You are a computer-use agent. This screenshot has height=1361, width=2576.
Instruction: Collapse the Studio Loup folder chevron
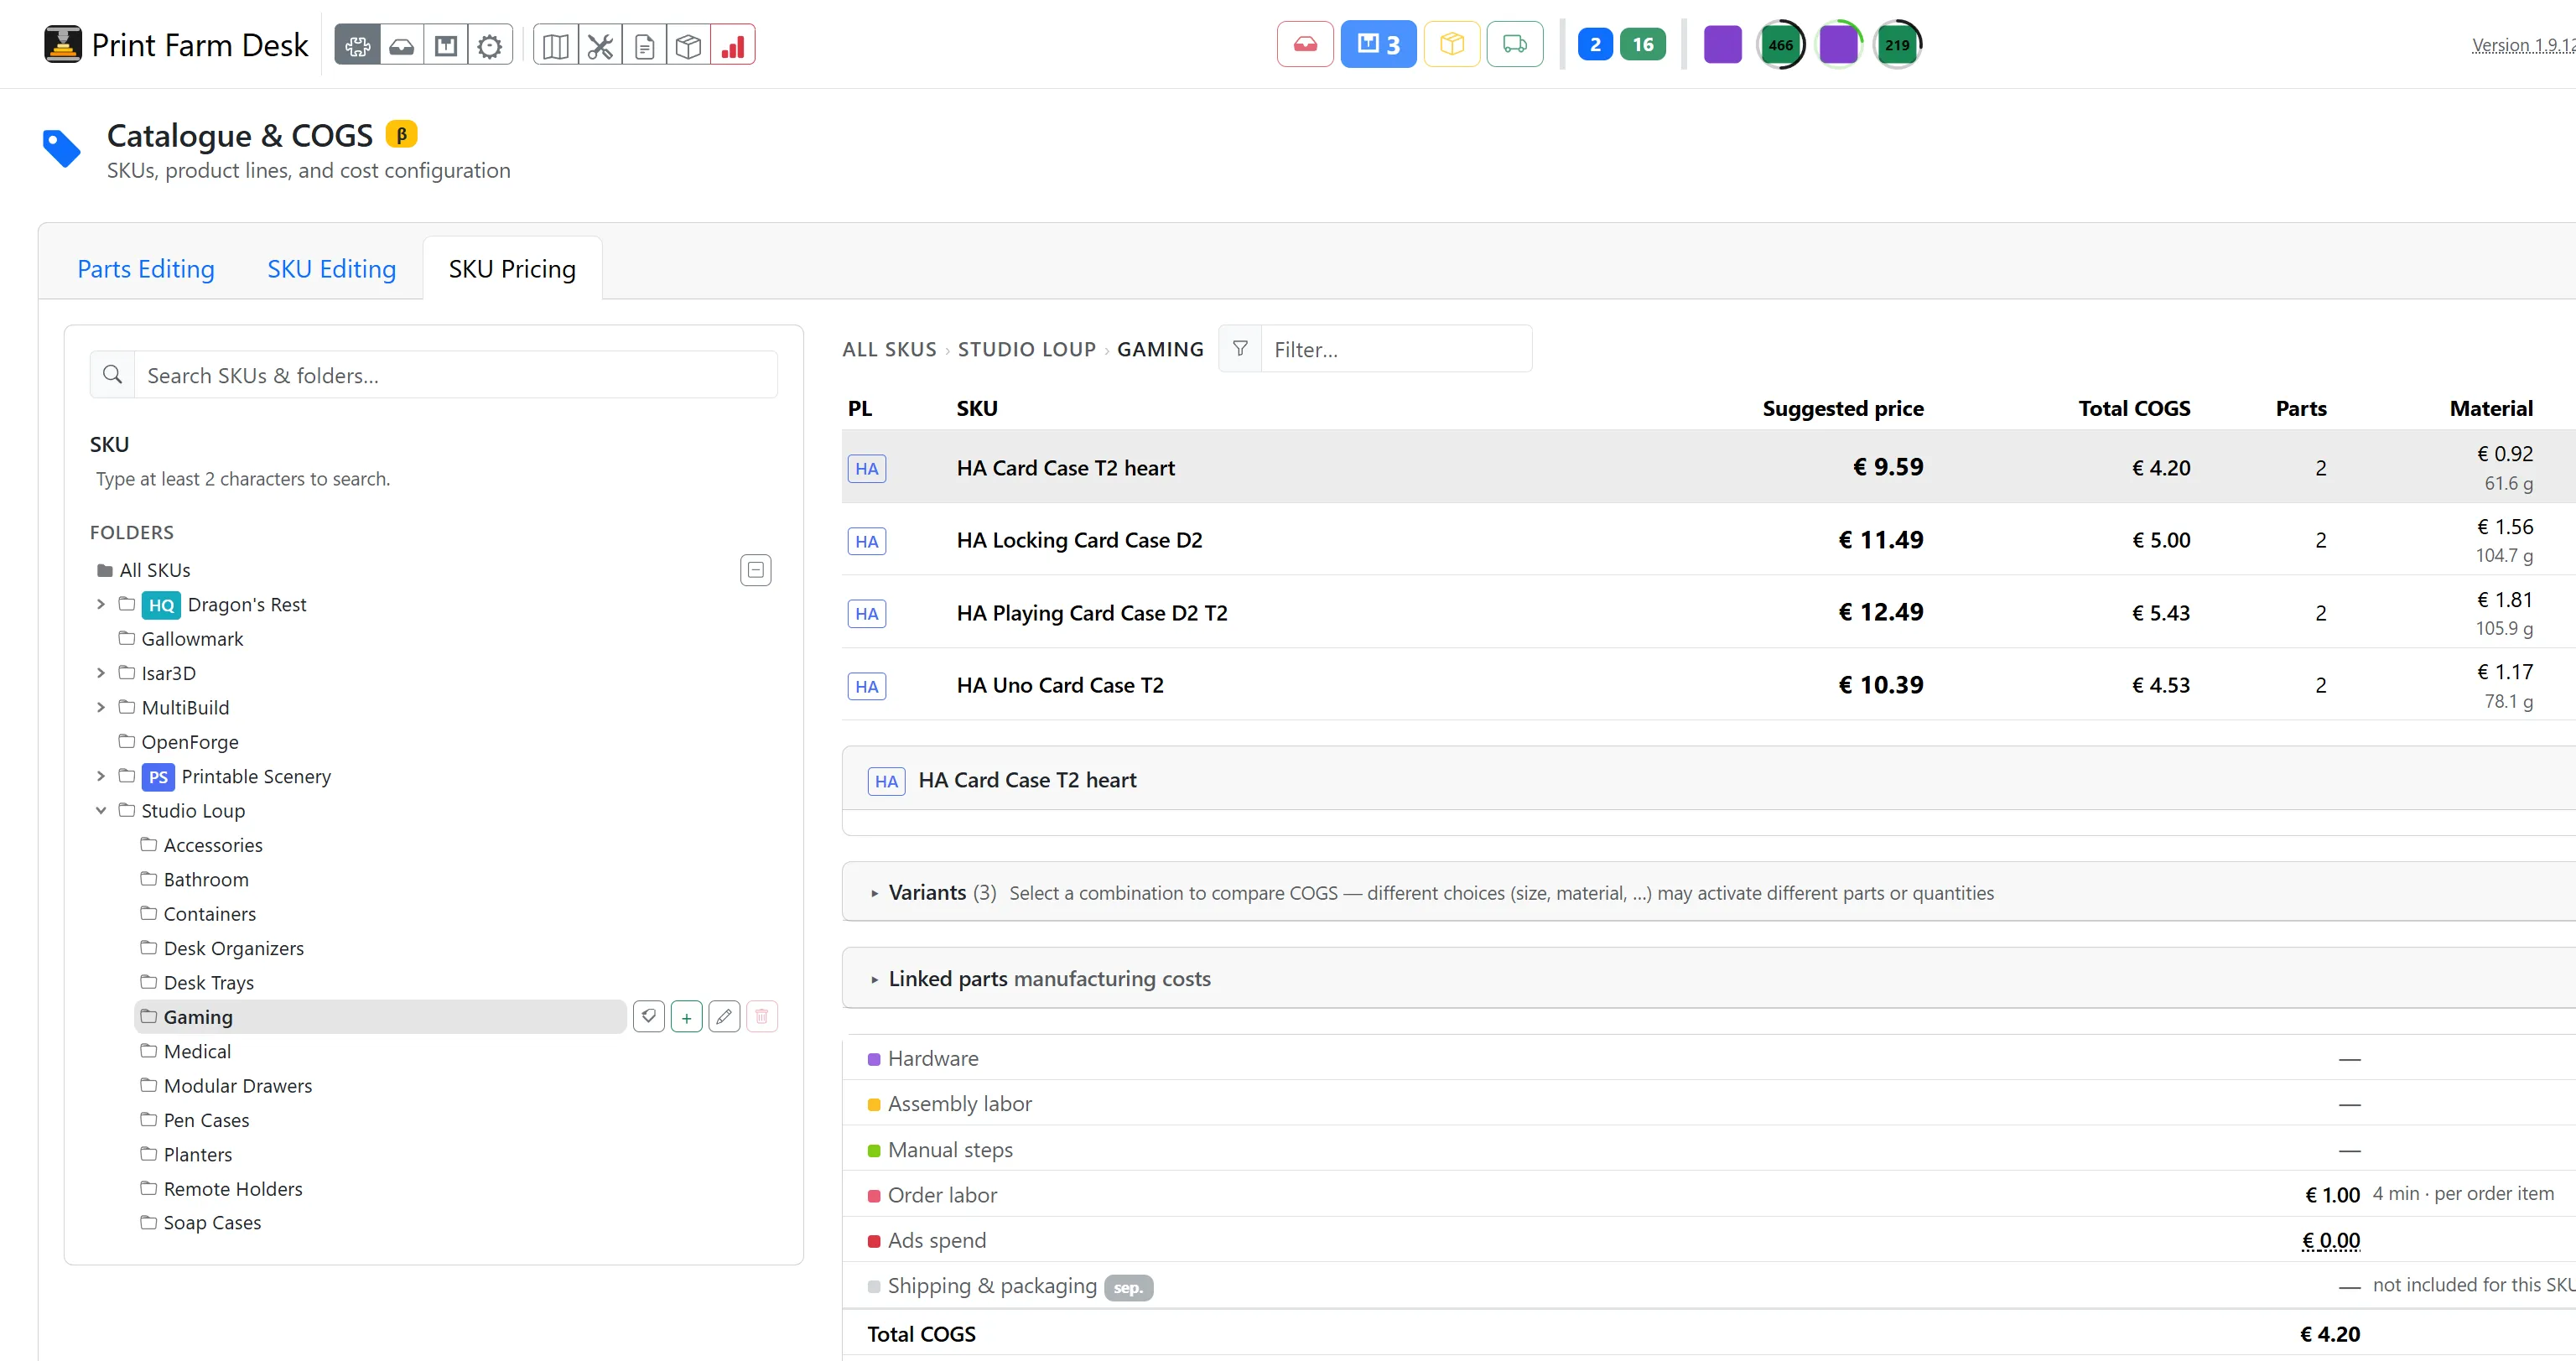coord(101,811)
